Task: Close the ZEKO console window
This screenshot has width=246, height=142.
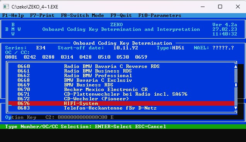Action: point(238,7)
